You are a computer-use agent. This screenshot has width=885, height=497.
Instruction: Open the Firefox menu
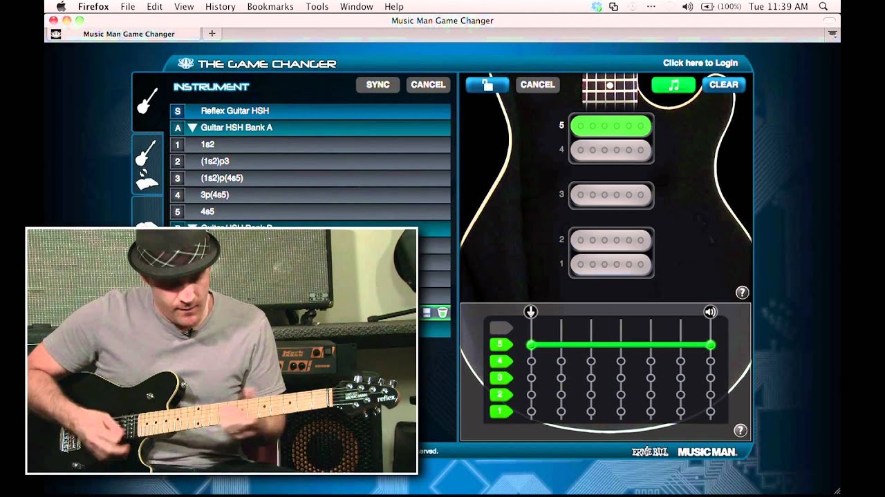click(92, 7)
